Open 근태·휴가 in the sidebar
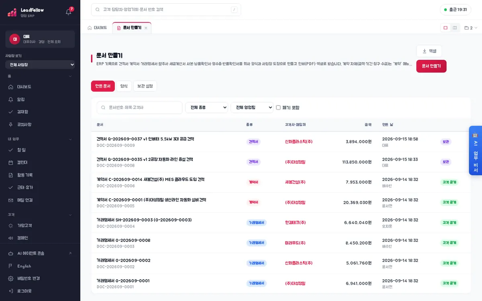 tap(40, 187)
